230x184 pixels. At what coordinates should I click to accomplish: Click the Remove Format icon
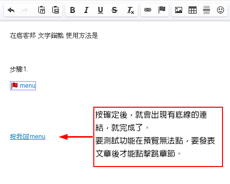point(131,10)
